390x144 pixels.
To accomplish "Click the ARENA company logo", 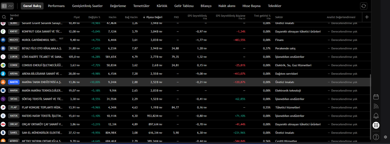I will click(x=3, y=74).
